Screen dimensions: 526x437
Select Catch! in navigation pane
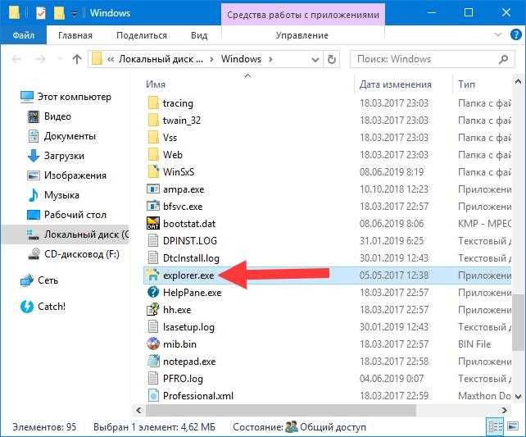coord(43,307)
